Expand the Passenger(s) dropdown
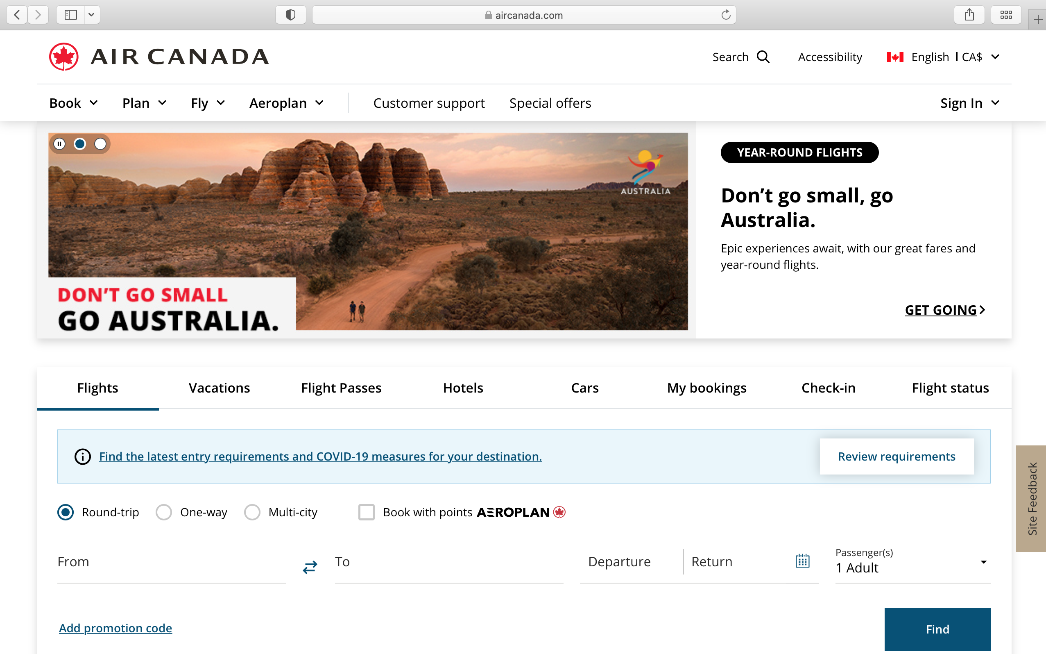 tap(912, 562)
